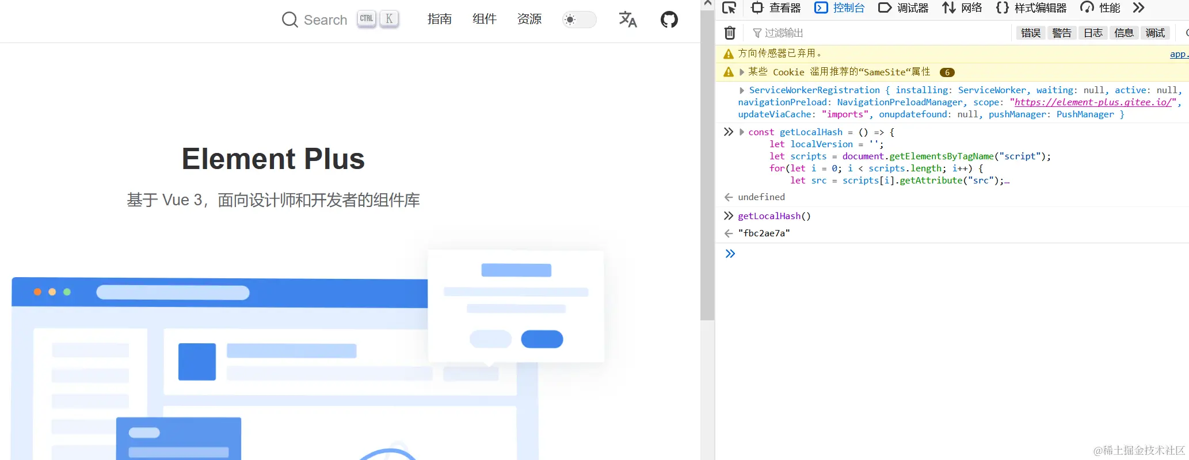Click the warning count badge 6

947,72
